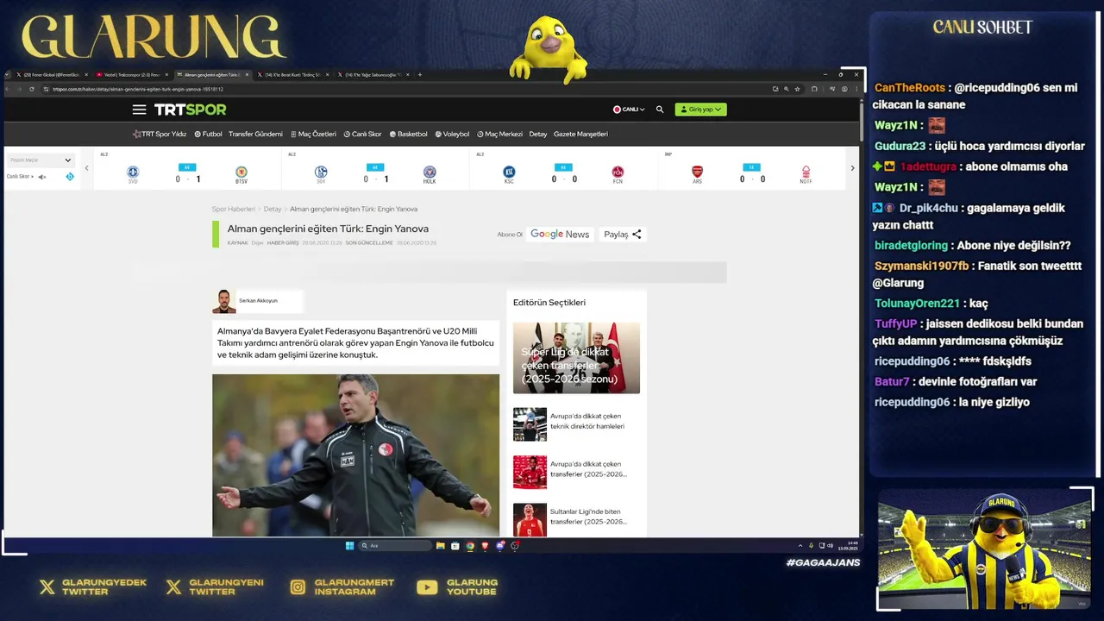Expand the Popüler Maçlar dropdown
This screenshot has width=1104, height=621.
tap(41, 160)
